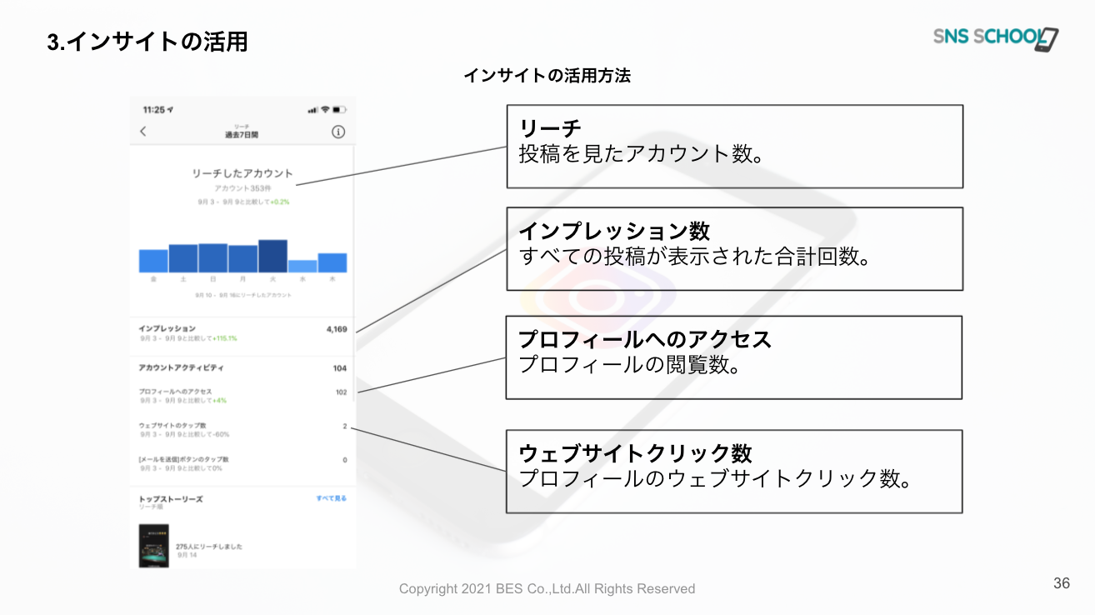The width and height of the screenshot is (1095, 615).
Task: Tap the cellular signal bars icon
Action: click(x=312, y=110)
